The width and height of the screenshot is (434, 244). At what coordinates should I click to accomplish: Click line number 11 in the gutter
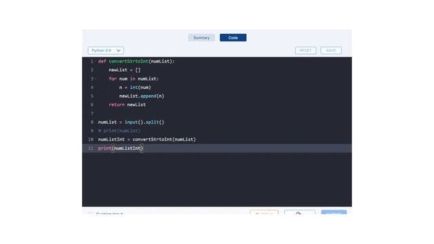(90, 148)
